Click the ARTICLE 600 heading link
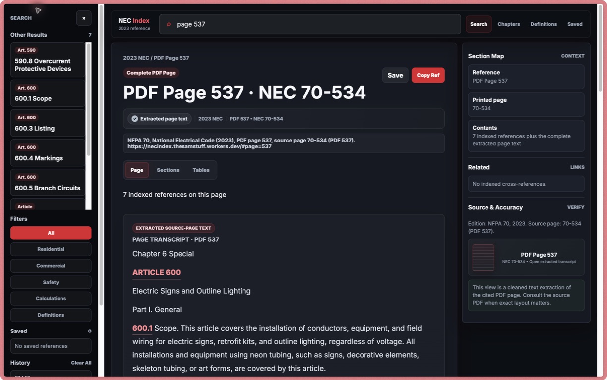 [x=156, y=272]
